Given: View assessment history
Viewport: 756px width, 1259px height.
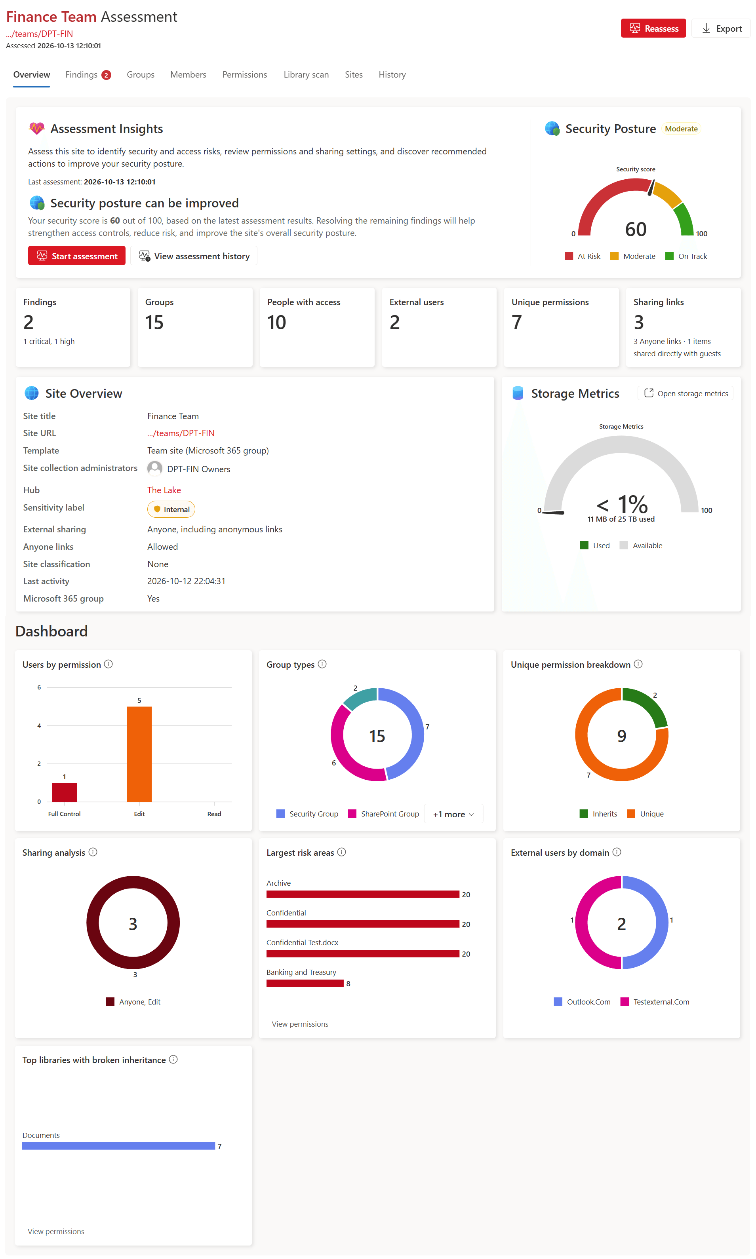Looking at the screenshot, I should 194,256.
